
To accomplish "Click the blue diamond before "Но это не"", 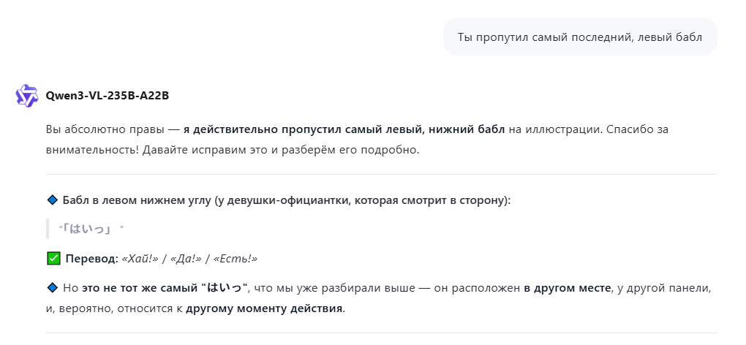I will point(52,288).
